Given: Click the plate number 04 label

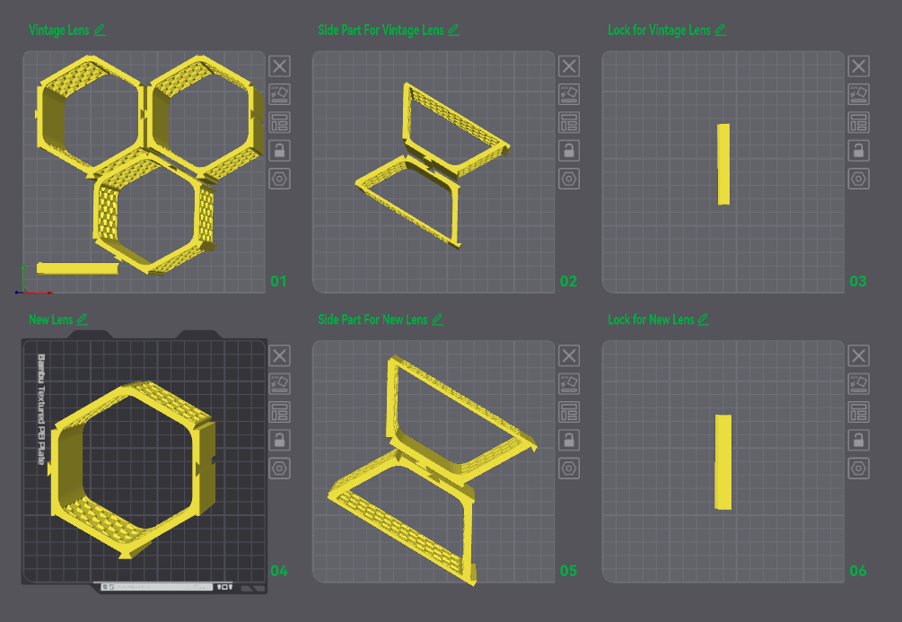Looking at the screenshot, I should [x=279, y=571].
